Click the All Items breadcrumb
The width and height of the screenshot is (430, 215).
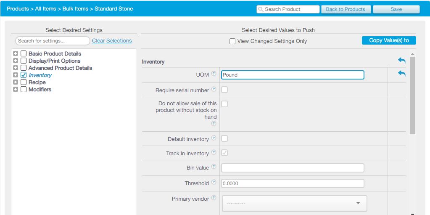pos(45,9)
